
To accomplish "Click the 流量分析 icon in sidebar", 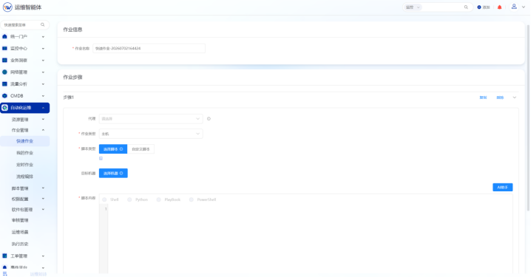I will [4, 84].
